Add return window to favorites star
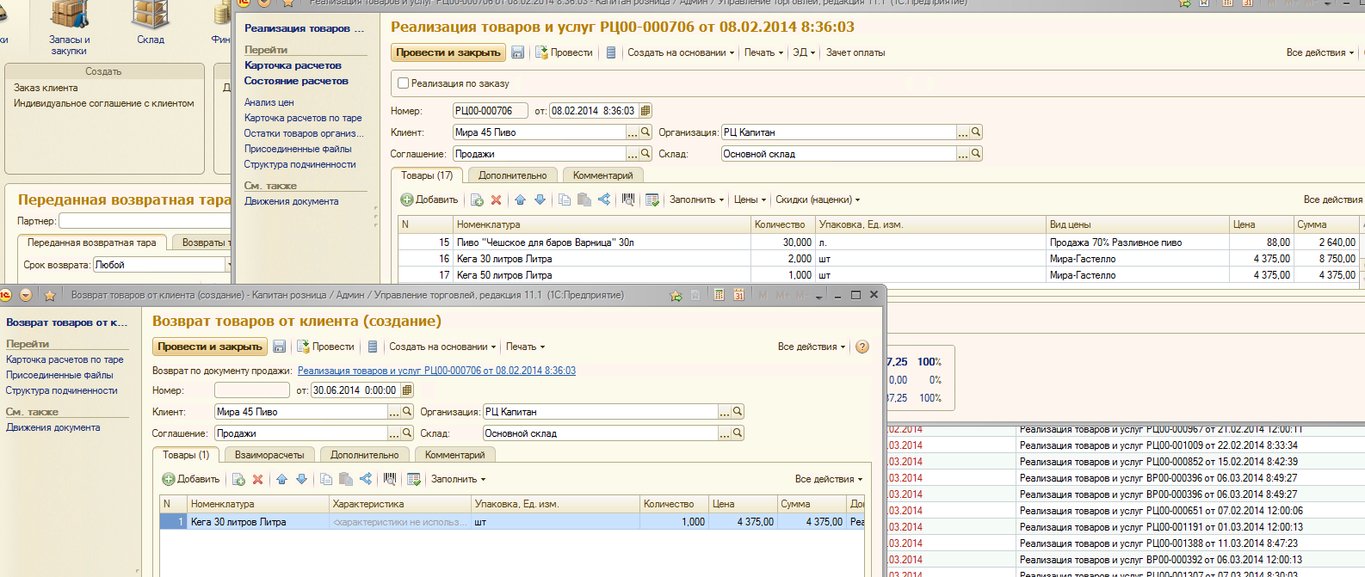The height and width of the screenshot is (577, 1365). click(x=676, y=295)
